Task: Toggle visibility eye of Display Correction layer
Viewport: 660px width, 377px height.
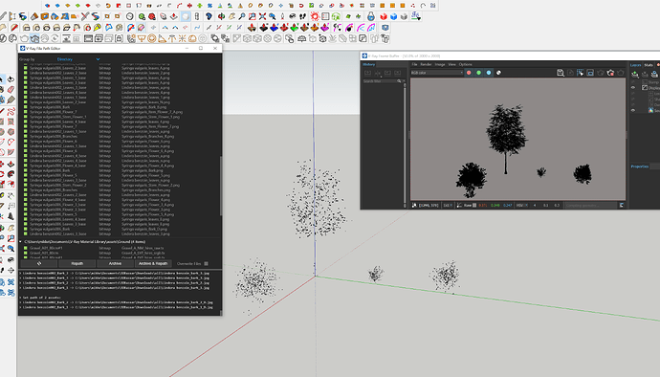Action: tap(633, 88)
